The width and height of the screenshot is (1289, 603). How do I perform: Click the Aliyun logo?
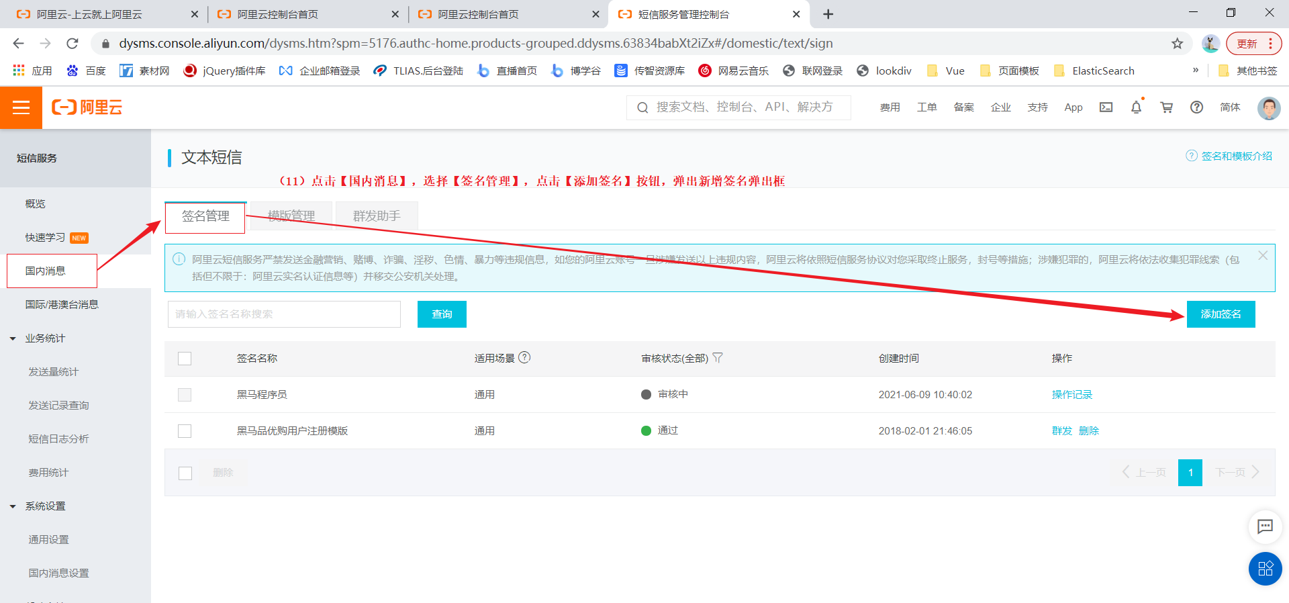(87, 107)
